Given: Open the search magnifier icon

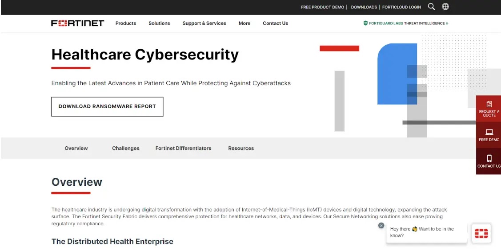Looking at the screenshot, I should (431, 7).
